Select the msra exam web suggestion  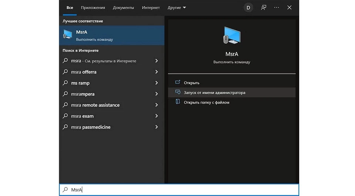click(x=82, y=116)
